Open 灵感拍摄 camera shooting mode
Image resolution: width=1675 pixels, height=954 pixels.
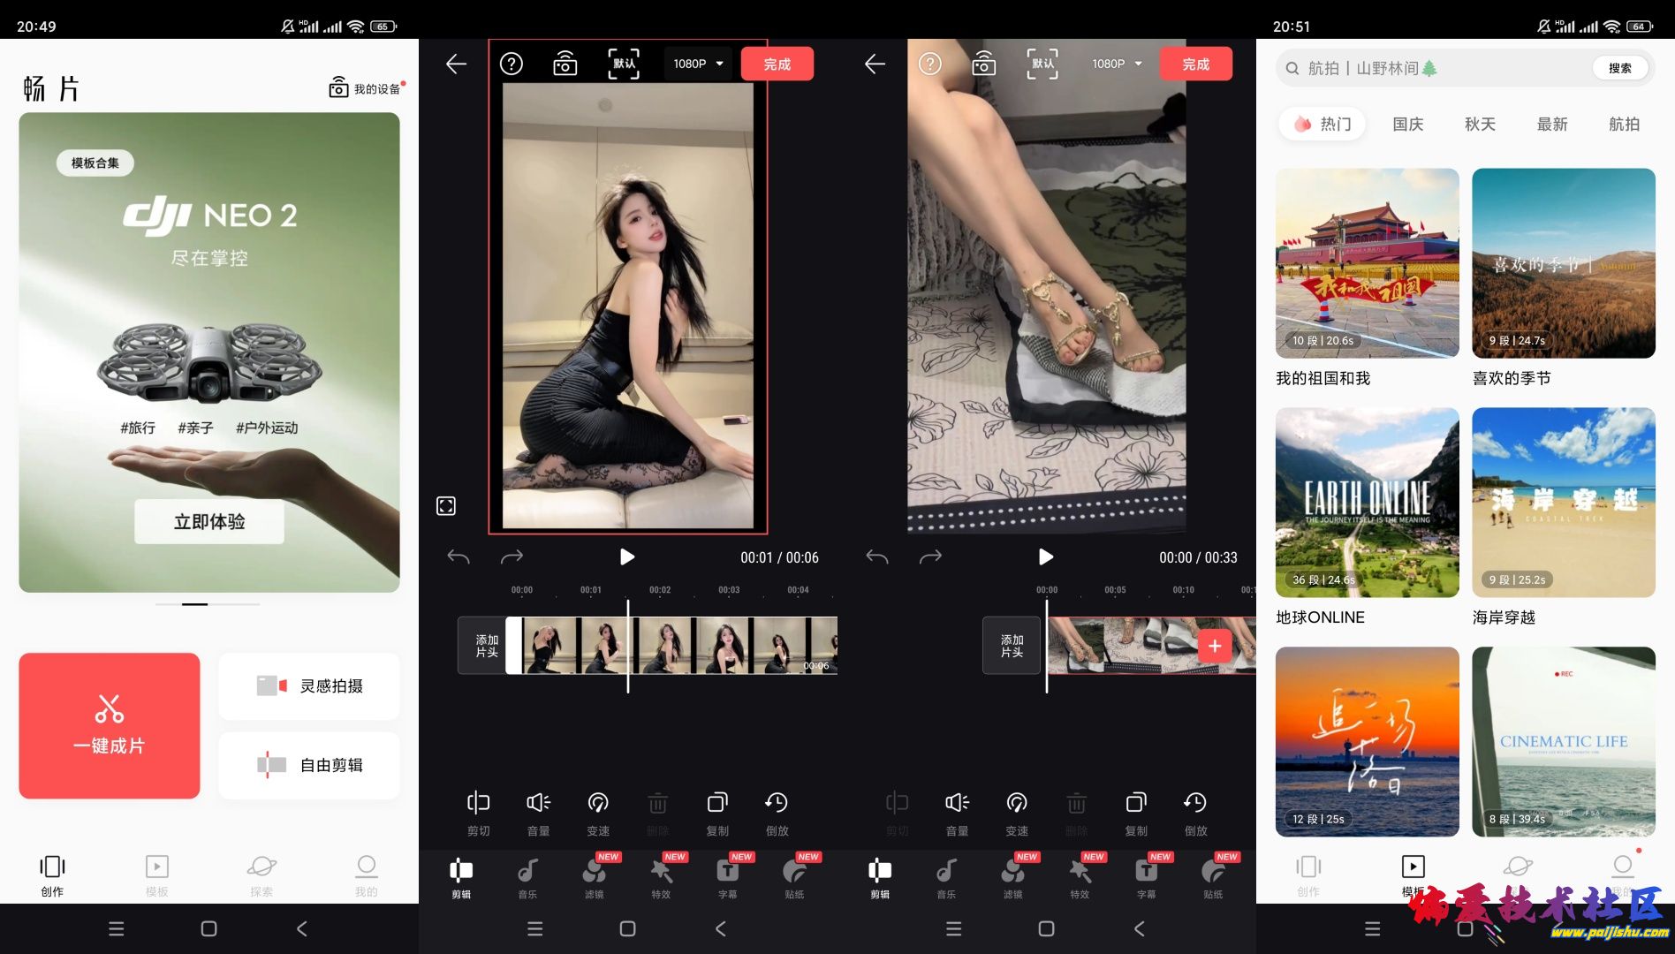coord(309,686)
